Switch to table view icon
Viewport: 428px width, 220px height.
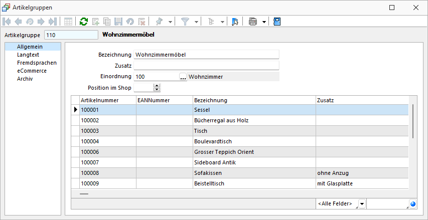tap(68, 22)
